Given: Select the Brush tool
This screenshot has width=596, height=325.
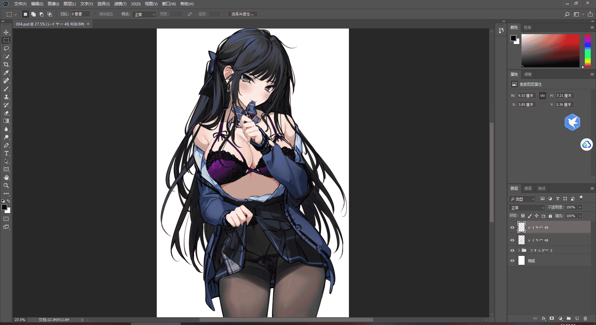Looking at the screenshot, I should point(6,89).
